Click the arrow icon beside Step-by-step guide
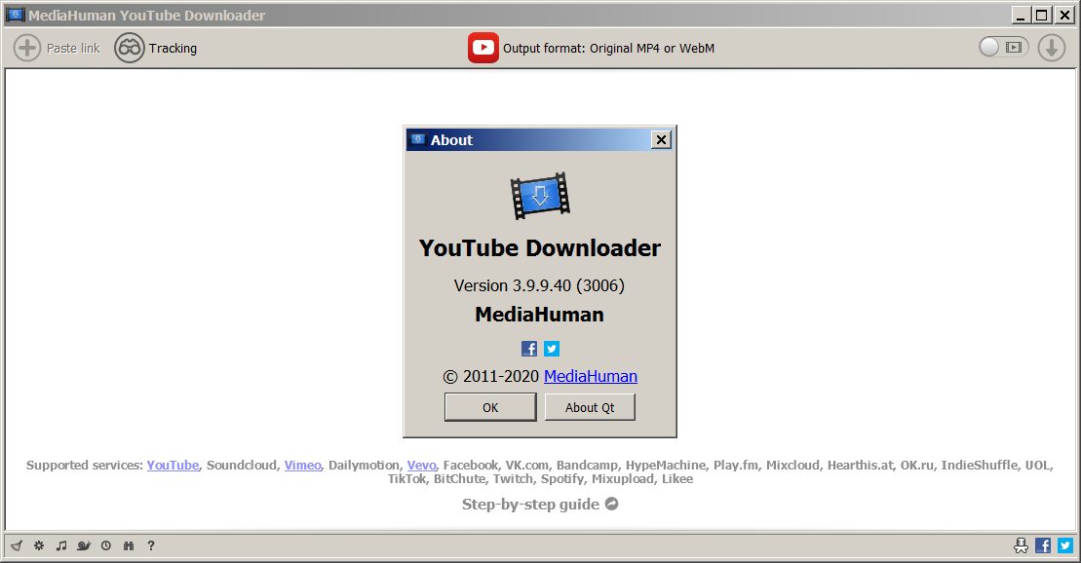Image resolution: width=1081 pixels, height=563 pixels. point(611,504)
